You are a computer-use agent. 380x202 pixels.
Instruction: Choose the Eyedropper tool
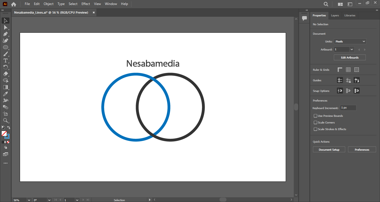6,94
